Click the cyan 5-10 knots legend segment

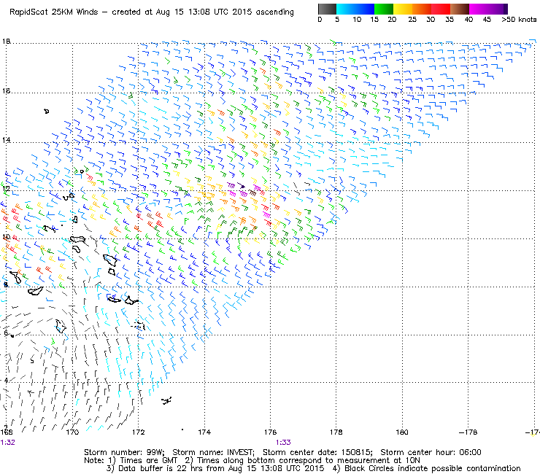click(x=346, y=9)
